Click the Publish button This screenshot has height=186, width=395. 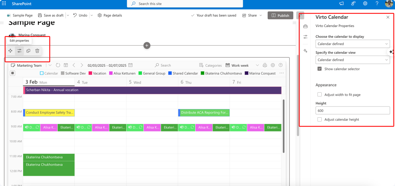(x=280, y=15)
